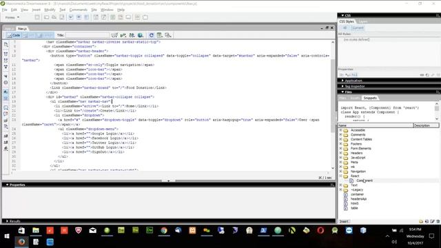
Task: Select the JavaScript snippets folder
Action: point(358,158)
